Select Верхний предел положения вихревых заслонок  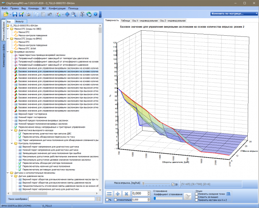pyautogui.click(x=43, y=121)
